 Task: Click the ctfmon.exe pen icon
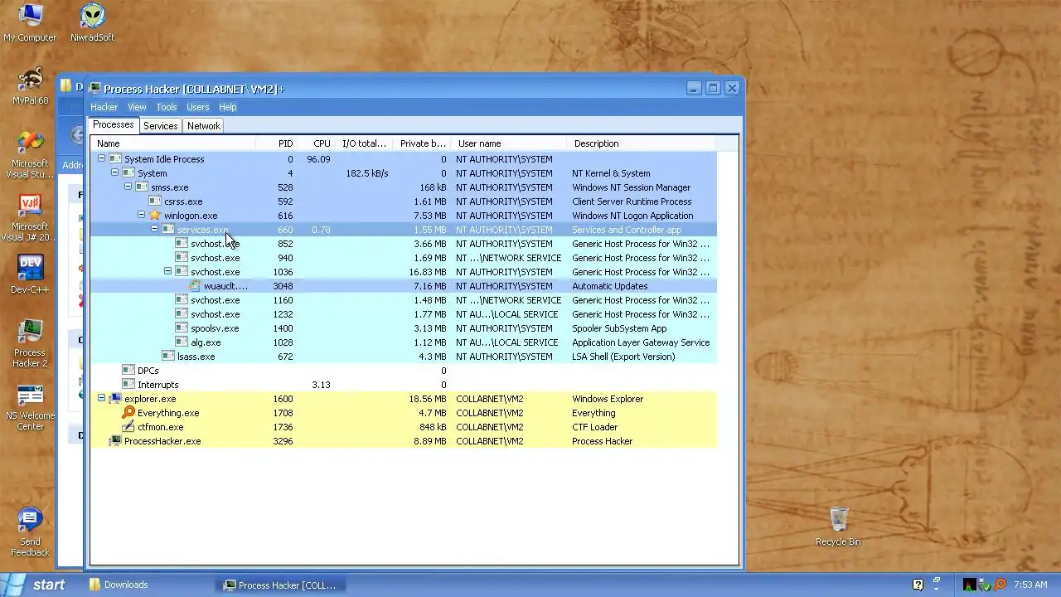pyautogui.click(x=128, y=427)
